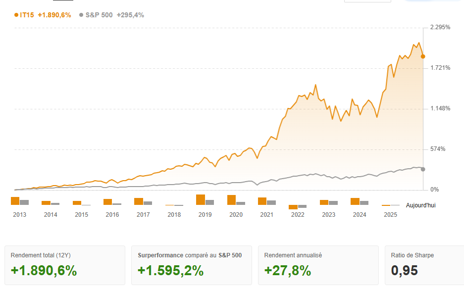Select the 2017 year label

click(x=143, y=215)
